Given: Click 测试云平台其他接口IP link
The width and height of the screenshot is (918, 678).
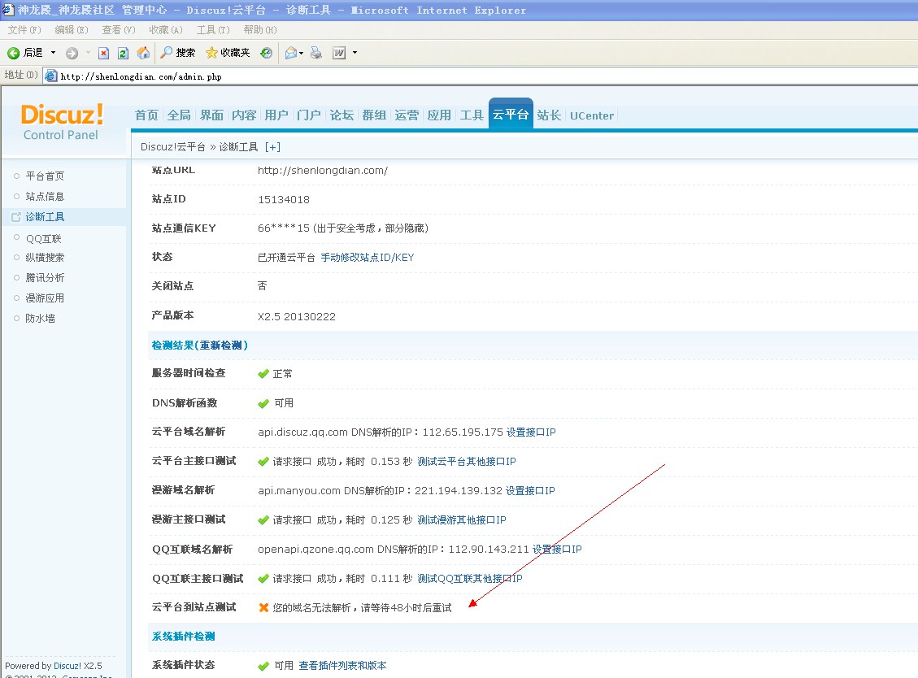Looking at the screenshot, I should (x=467, y=462).
